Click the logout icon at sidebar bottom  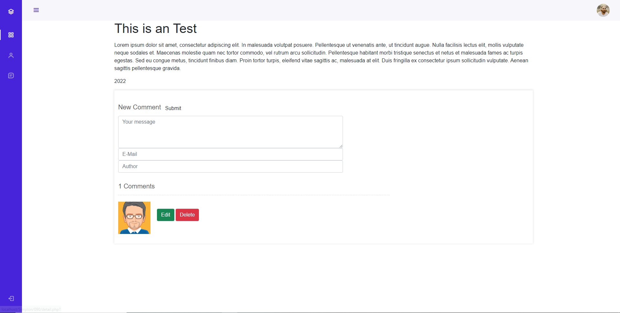point(11,298)
